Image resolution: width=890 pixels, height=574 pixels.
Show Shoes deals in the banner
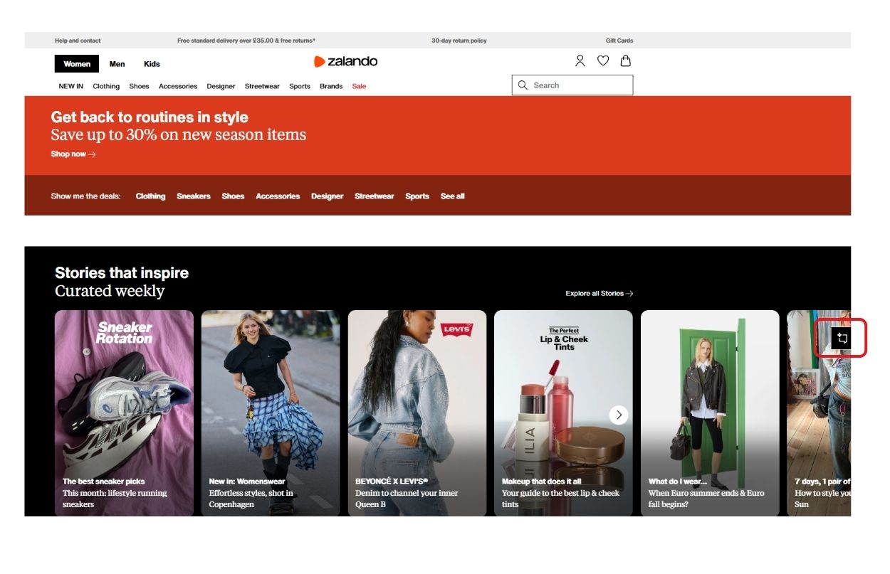click(x=233, y=196)
